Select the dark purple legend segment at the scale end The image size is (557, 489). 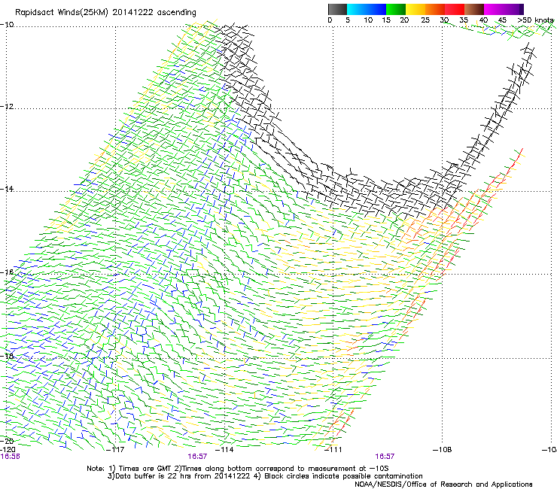pyautogui.click(x=522, y=9)
